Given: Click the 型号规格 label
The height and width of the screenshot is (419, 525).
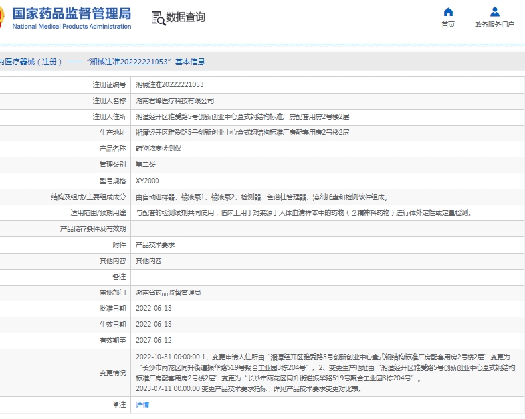Looking at the screenshot, I should [112, 181].
